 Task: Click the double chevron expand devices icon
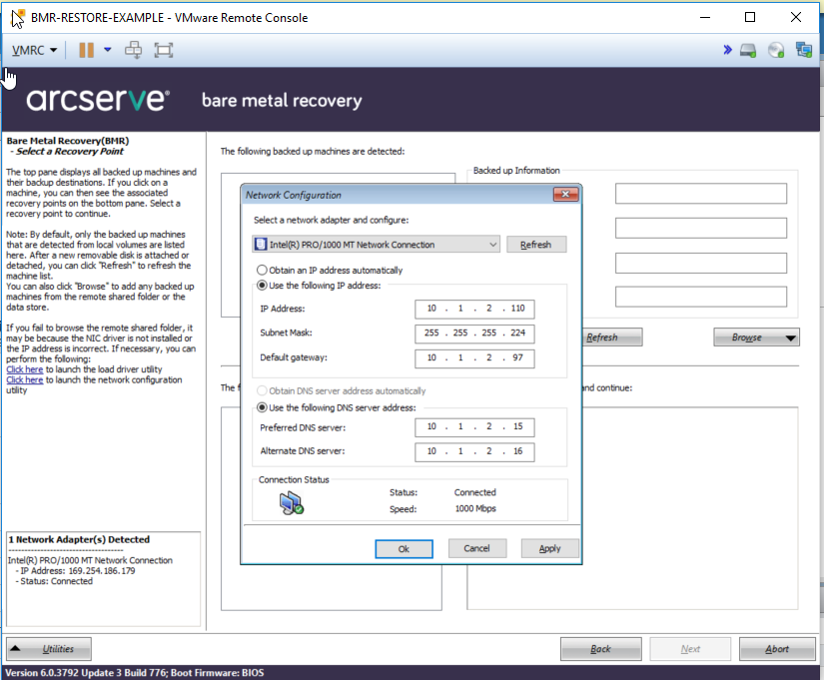[727, 50]
